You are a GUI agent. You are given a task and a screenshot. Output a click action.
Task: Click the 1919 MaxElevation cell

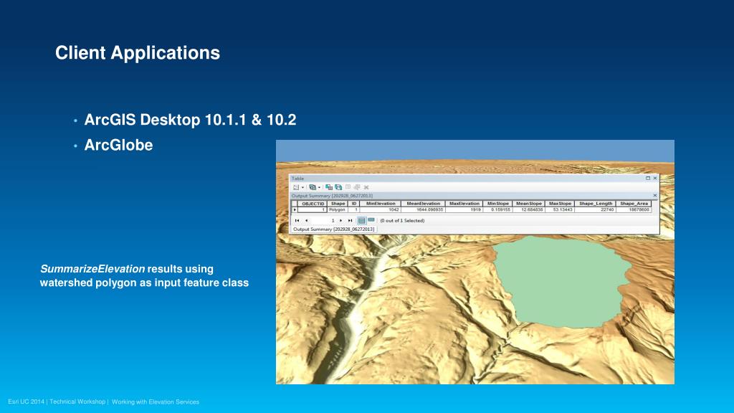click(464, 210)
